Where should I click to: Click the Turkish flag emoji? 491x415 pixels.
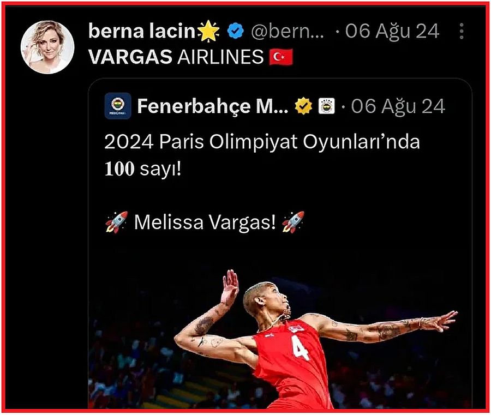click(281, 57)
